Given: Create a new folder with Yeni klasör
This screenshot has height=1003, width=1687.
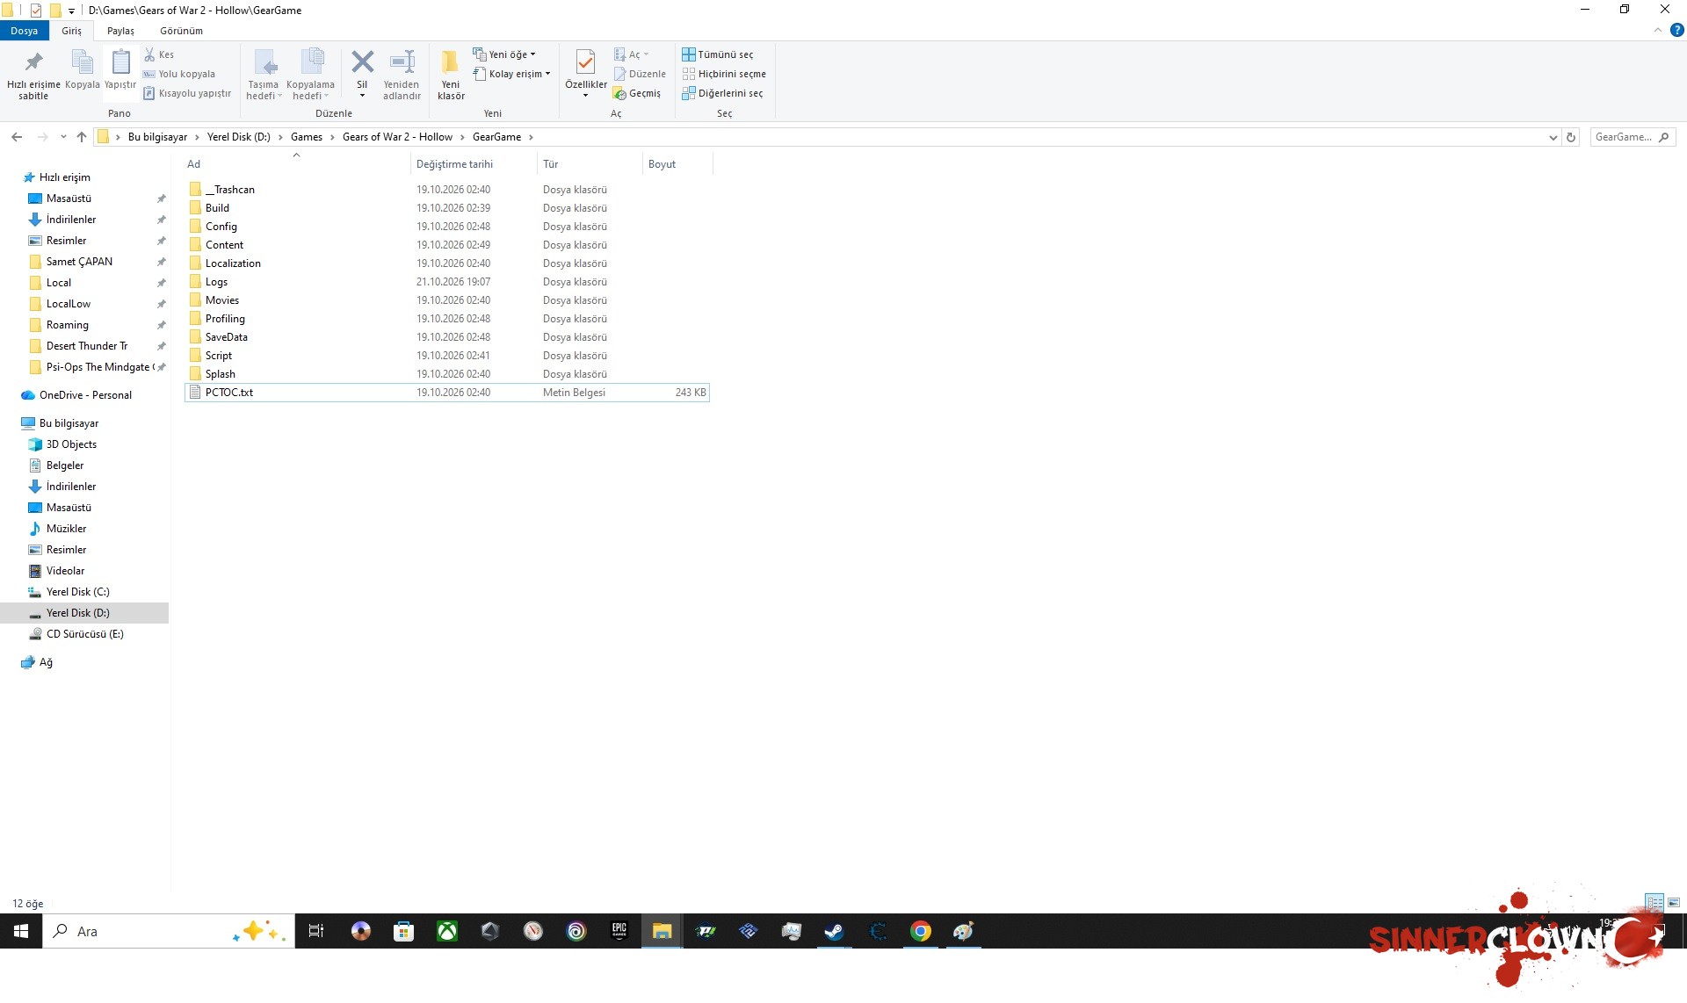Looking at the screenshot, I should tap(451, 73).
